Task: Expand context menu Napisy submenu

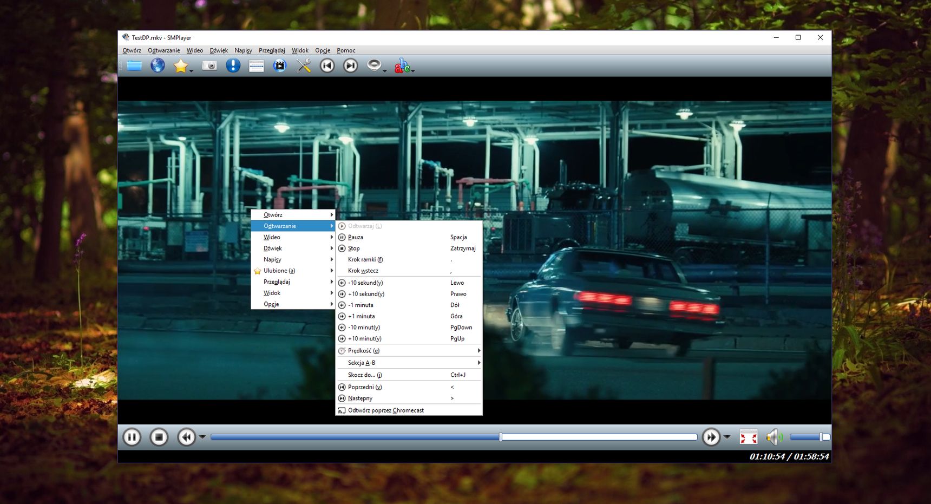Action: coord(293,259)
